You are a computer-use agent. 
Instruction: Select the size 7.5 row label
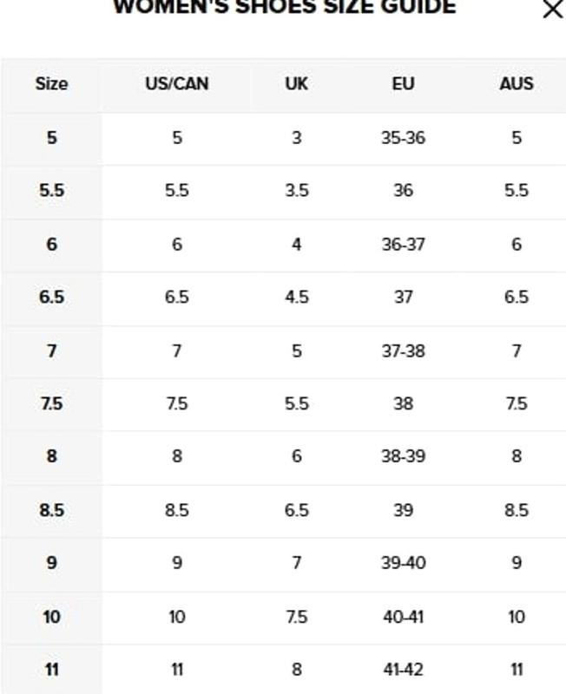pos(51,403)
